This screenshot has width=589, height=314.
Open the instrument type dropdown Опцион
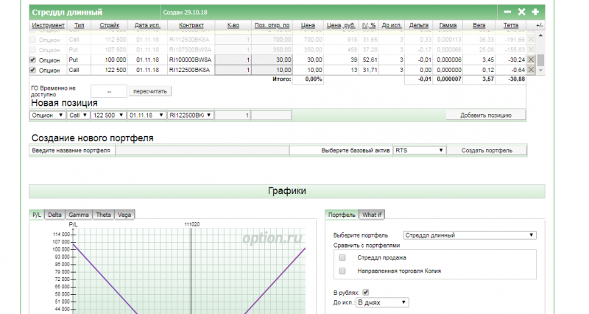(48, 115)
